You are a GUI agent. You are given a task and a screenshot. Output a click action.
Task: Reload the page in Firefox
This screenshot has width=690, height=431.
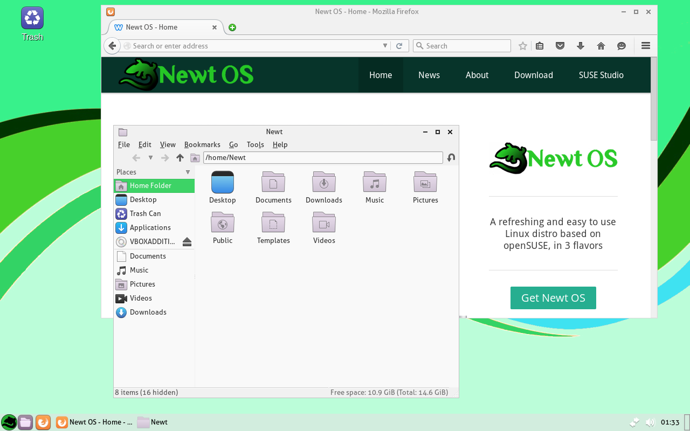(399, 46)
